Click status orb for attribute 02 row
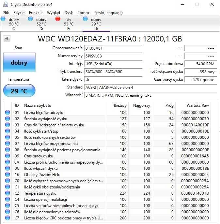The width and height of the screenshot is (220, 224). tap(8, 119)
